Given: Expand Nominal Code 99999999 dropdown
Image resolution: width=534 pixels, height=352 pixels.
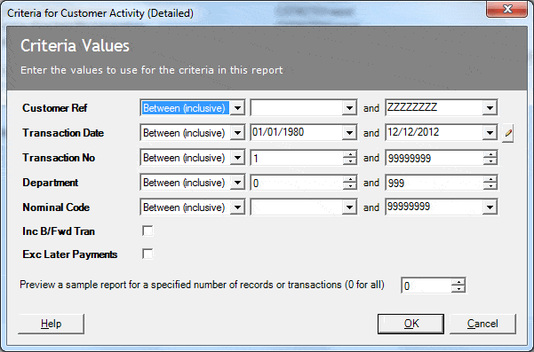Looking at the screenshot, I should point(490,207).
